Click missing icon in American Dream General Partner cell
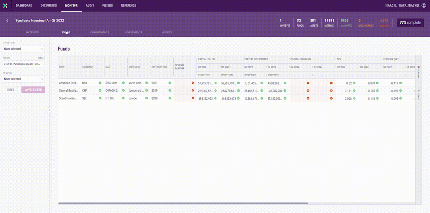 pos(193,83)
